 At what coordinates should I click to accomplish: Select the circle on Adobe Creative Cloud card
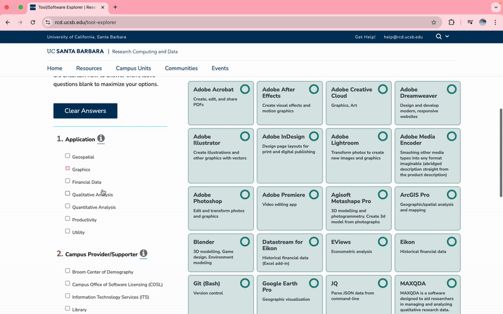(383, 89)
